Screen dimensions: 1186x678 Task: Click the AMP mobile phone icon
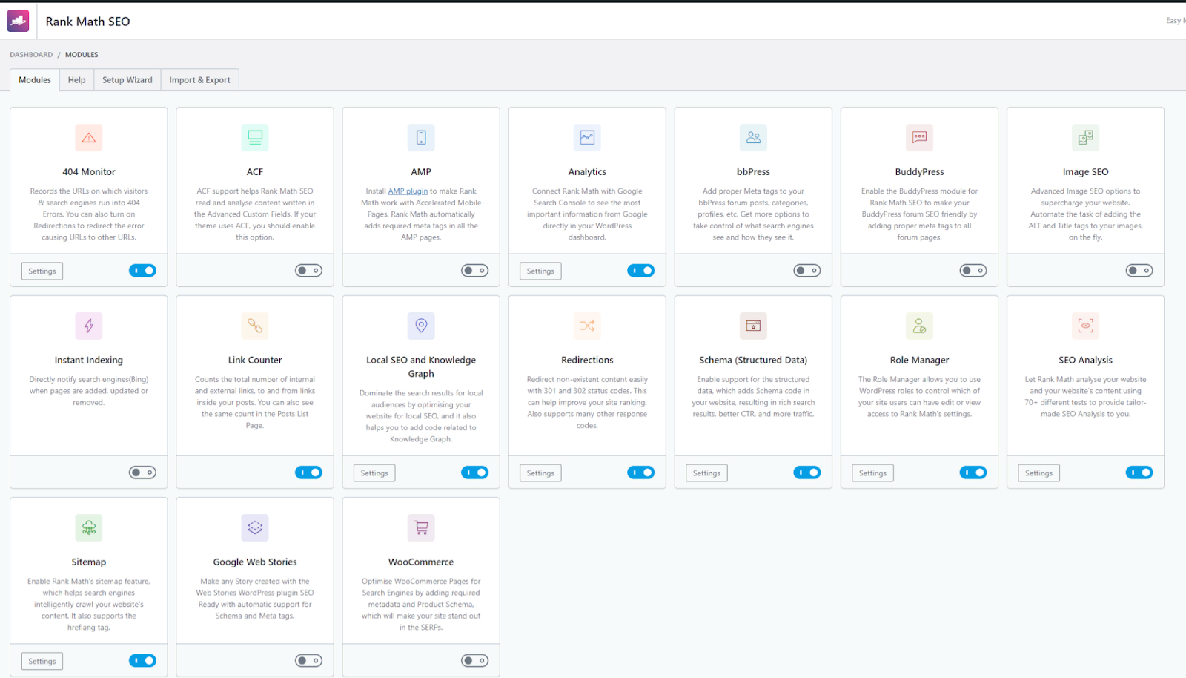pyautogui.click(x=421, y=137)
